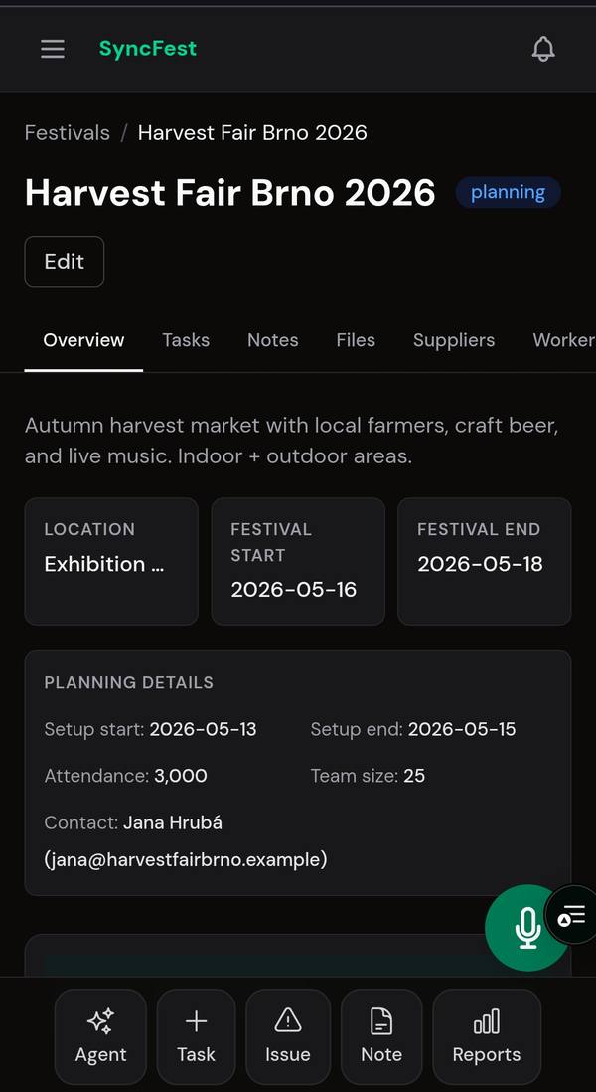The image size is (596, 1092).
Task: Open Reports chart icon
Action: point(487,1035)
